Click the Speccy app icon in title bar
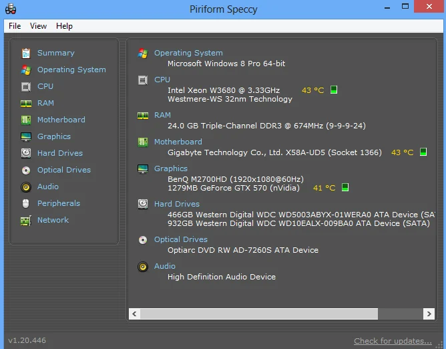This screenshot has height=349, width=446. pyautogui.click(x=11, y=9)
